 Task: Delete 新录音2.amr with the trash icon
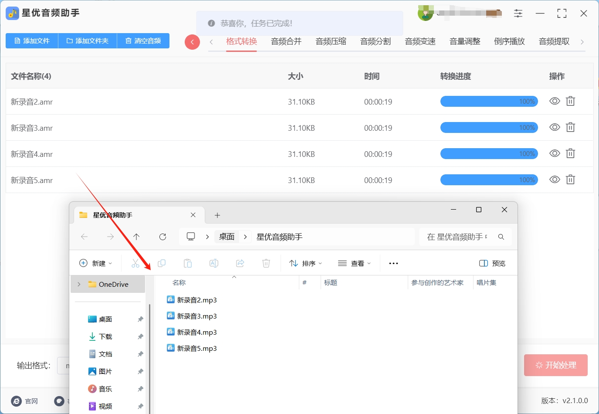(x=570, y=101)
